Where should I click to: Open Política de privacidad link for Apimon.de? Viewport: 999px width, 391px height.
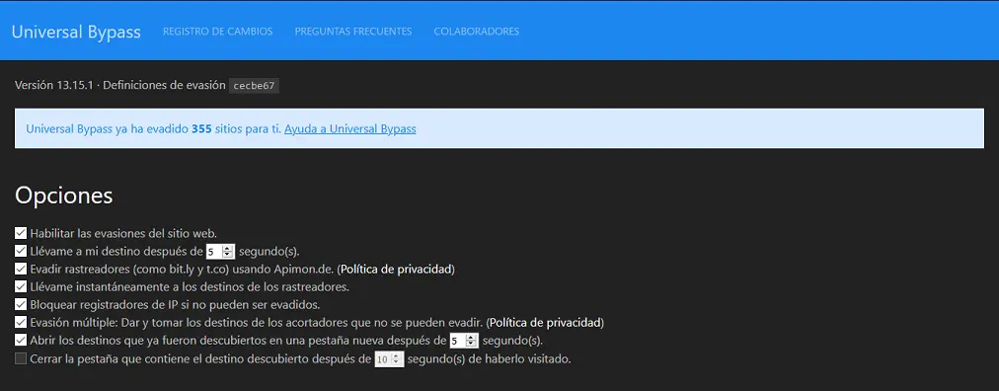tap(396, 269)
